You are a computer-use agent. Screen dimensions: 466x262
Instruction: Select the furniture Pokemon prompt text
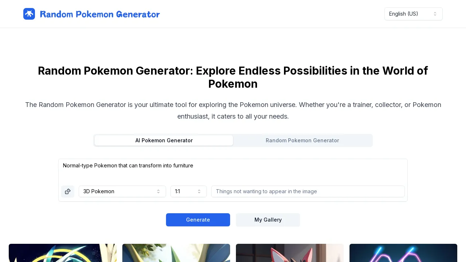(x=128, y=166)
